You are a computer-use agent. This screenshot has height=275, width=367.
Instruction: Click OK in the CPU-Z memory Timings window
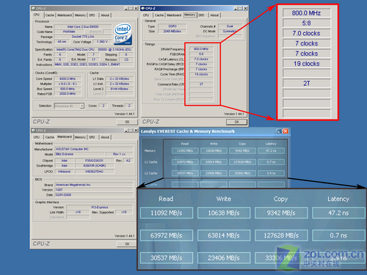click(236, 122)
